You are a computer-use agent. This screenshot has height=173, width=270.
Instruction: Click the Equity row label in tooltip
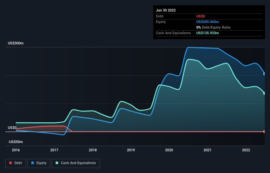tap(161, 22)
